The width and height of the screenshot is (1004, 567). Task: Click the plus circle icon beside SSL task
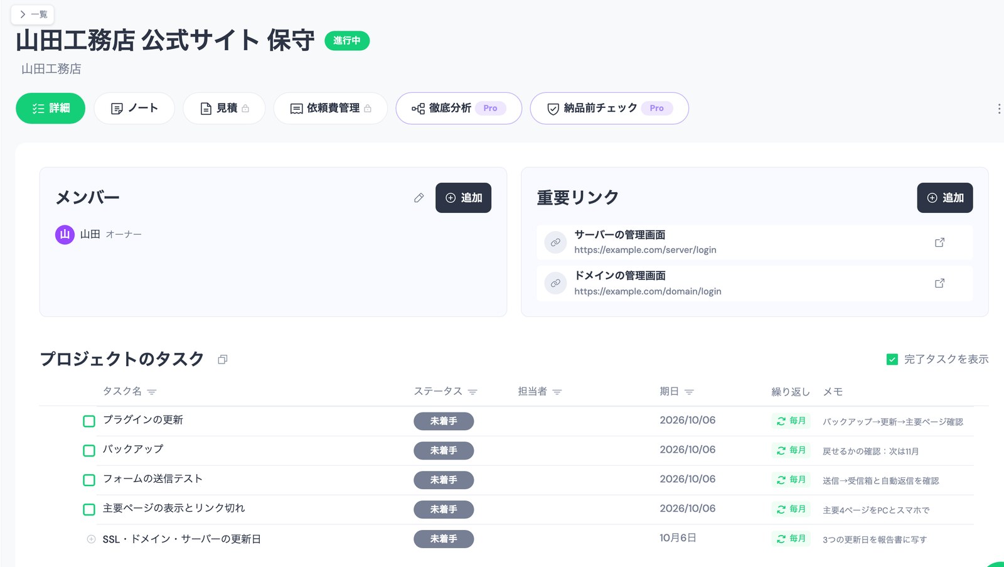point(91,539)
